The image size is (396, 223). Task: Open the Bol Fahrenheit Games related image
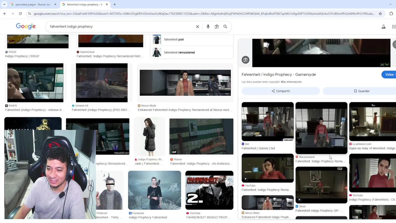(x=268, y=121)
